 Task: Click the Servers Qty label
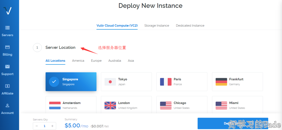pyautogui.click(x=40, y=119)
